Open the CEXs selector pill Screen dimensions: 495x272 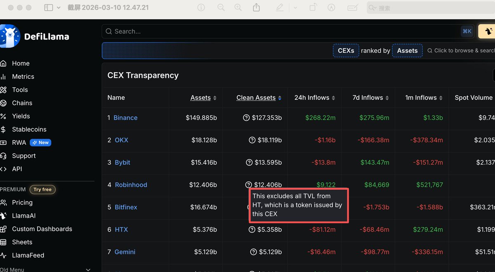pos(346,51)
